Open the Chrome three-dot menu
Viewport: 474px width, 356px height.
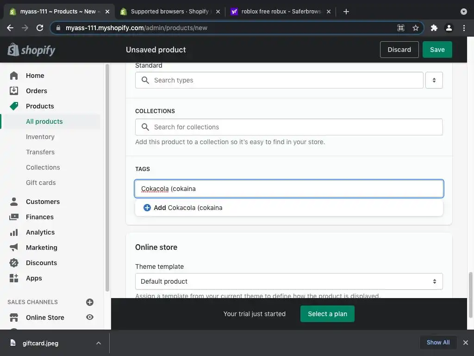464,28
